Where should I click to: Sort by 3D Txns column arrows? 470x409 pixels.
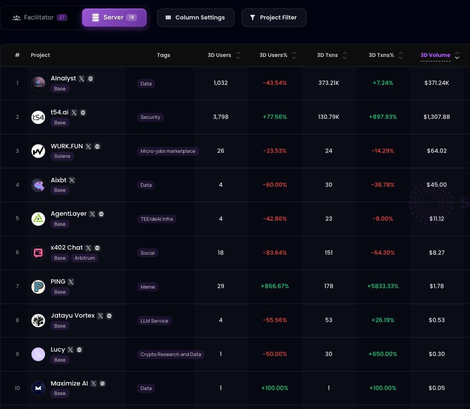(x=344, y=55)
